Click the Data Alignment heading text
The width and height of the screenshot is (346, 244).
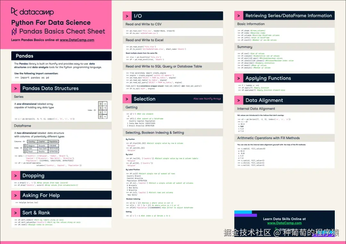pyautogui.click(x=264, y=100)
